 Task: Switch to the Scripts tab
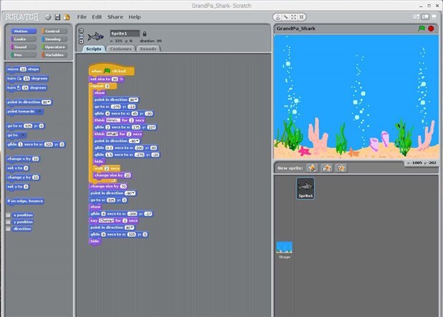94,49
